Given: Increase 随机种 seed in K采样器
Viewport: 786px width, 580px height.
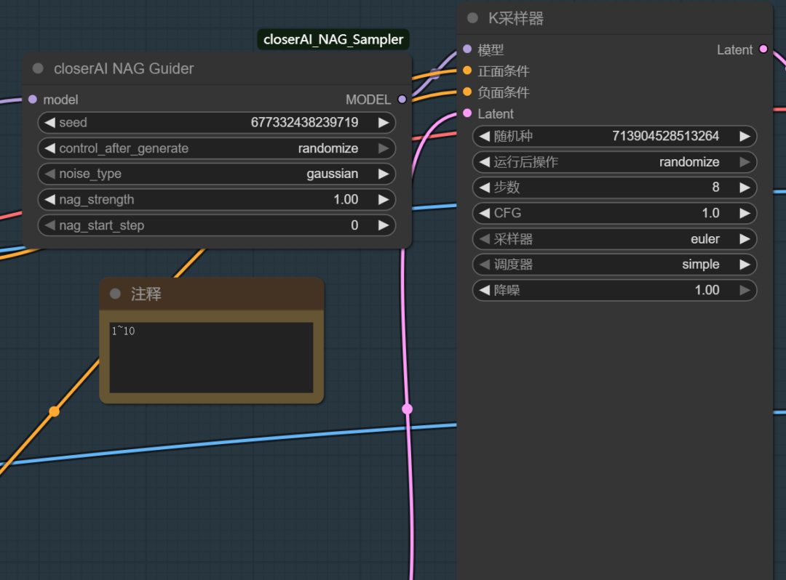Looking at the screenshot, I should pos(745,136).
